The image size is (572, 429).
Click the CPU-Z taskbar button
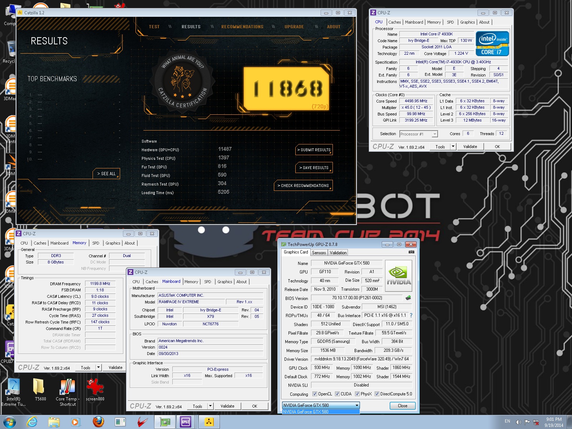tap(186, 422)
